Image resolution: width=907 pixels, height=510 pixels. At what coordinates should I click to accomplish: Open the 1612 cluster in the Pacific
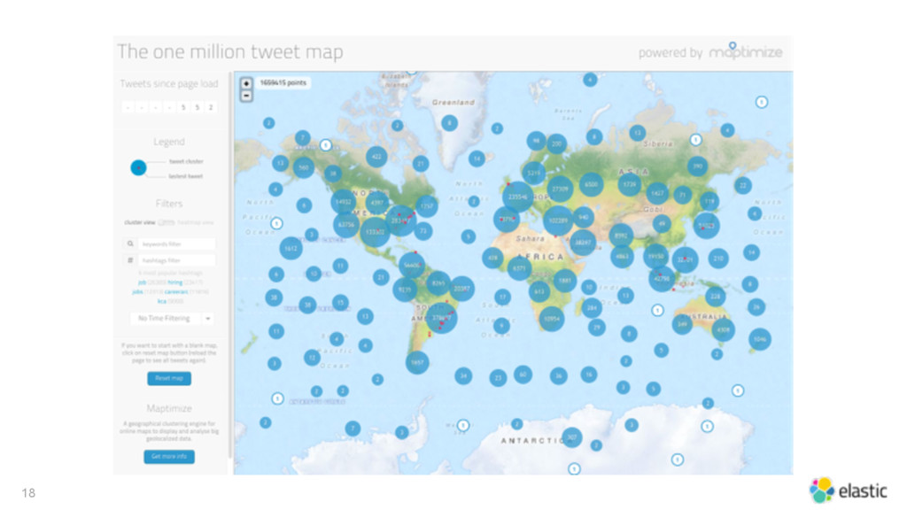[x=291, y=248]
